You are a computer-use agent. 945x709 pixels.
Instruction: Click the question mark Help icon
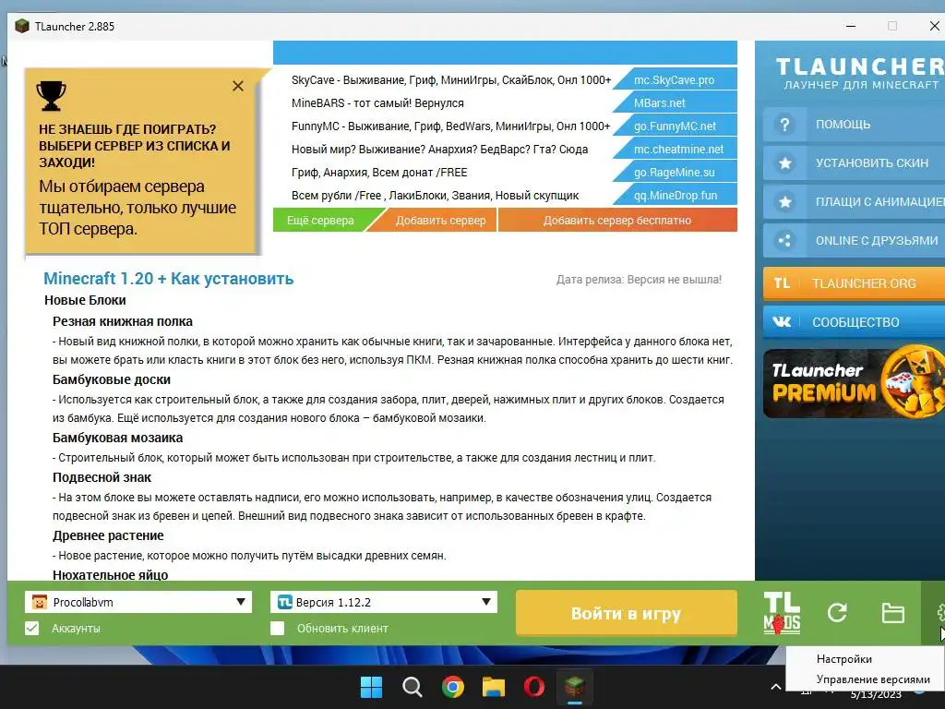tap(784, 125)
